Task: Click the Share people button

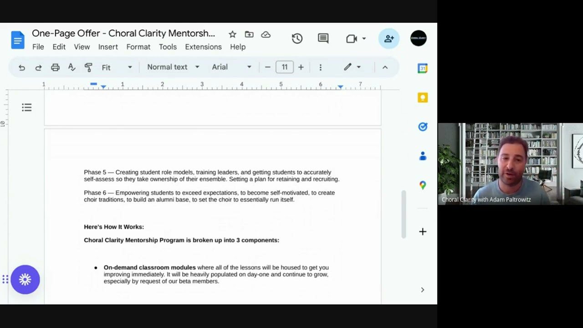Action: click(389, 39)
